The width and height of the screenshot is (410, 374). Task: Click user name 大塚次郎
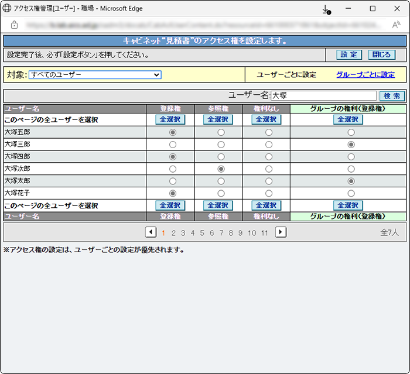coord(17,169)
